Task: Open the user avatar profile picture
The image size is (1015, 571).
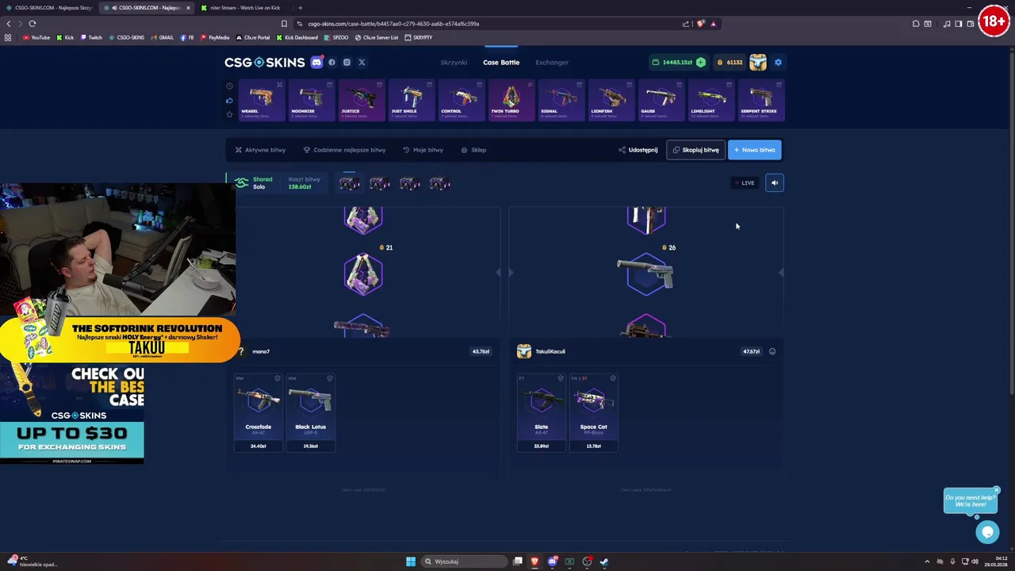Action: tap(758, 62)
